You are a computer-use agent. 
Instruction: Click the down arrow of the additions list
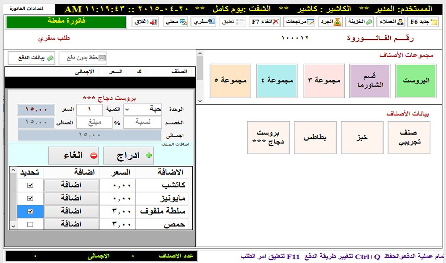[14, 226]
